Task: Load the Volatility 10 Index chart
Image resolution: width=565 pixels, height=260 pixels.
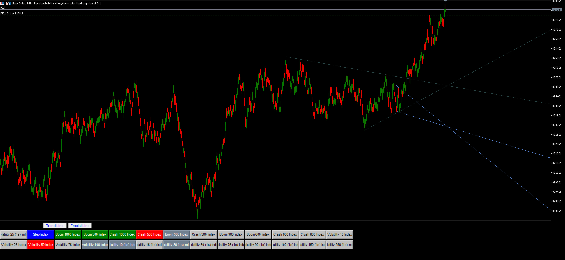Action: 340,234
